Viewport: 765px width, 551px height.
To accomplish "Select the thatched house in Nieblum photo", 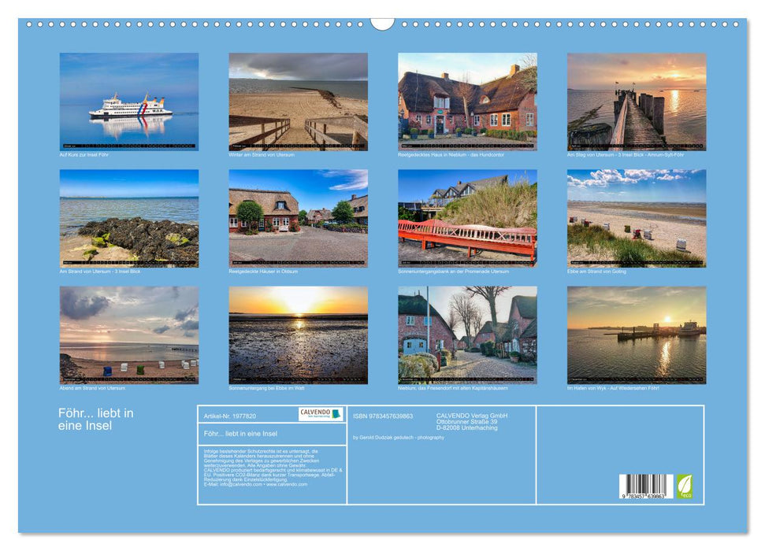I will click(x=467, y=102).
